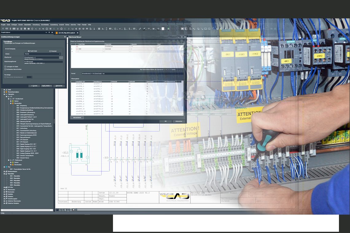Open the Extras menu
Screen dimensions: 350x233
click(x=67, y=25)
